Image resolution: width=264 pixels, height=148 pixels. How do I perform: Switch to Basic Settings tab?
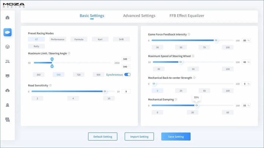(92, 15)
